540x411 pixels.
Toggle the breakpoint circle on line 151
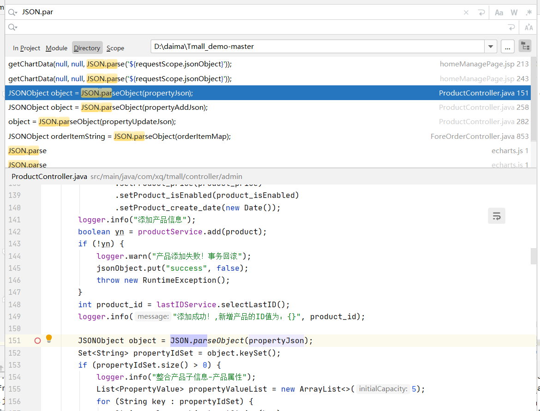click(x=37, y=340)
